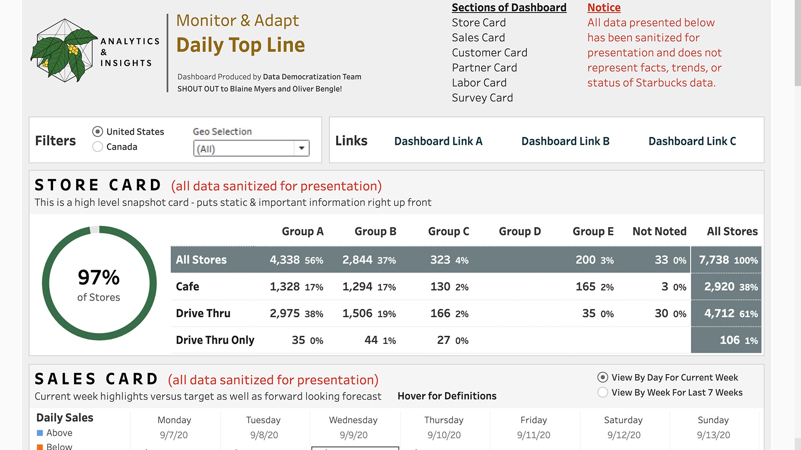Viewport: 801px width, 450px height.
Task: Click Hover for Definitions text
Action: 447,396
